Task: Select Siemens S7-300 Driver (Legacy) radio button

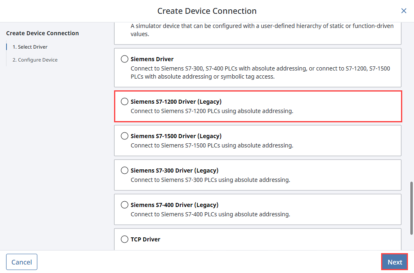Action: (125, 171)
